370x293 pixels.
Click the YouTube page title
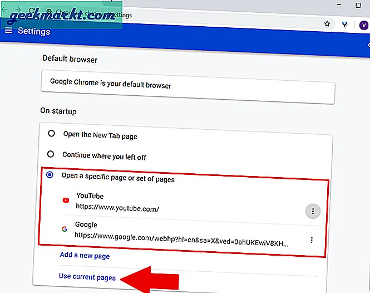[x=90, y=196]
